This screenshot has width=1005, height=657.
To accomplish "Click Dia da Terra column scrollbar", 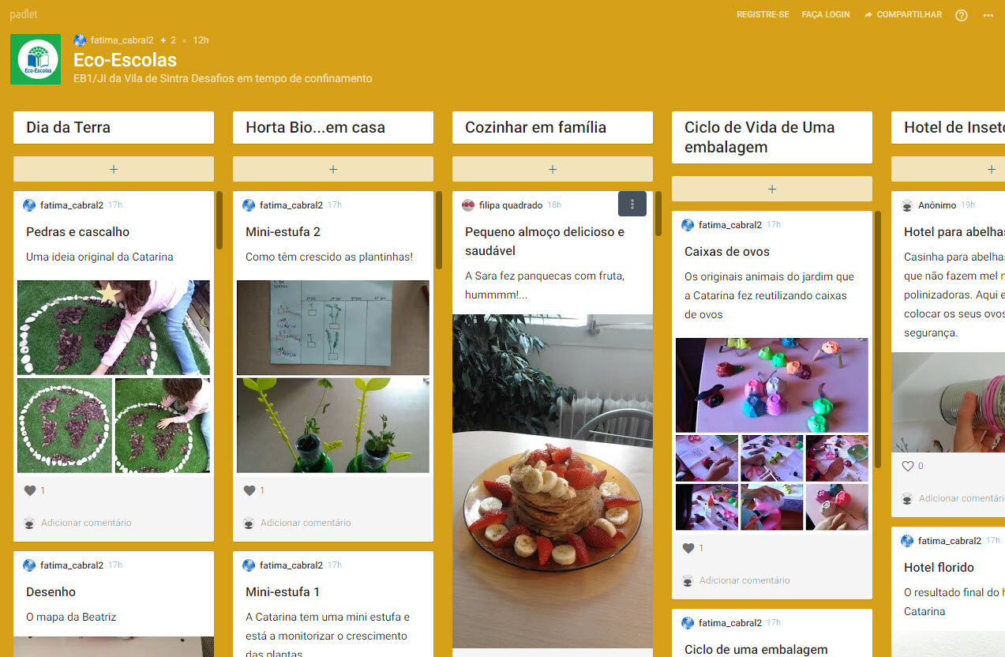I will pos(219,220).
